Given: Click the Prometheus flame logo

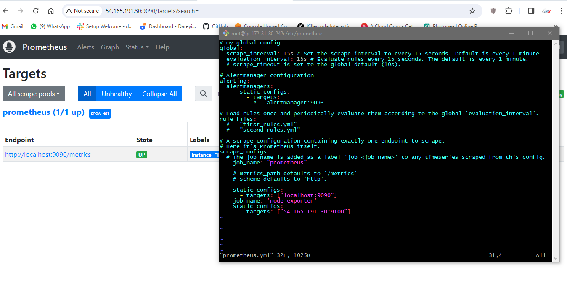Looking at the screenshot, I should click(x=9, y=47).
